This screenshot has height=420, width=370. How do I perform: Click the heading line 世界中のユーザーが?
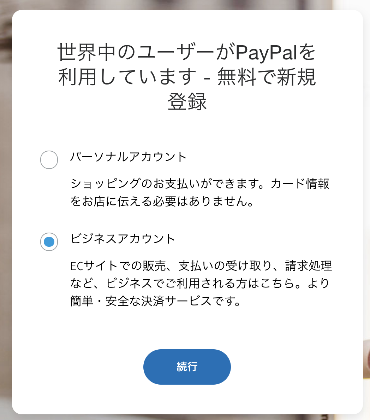pos(146,52)
